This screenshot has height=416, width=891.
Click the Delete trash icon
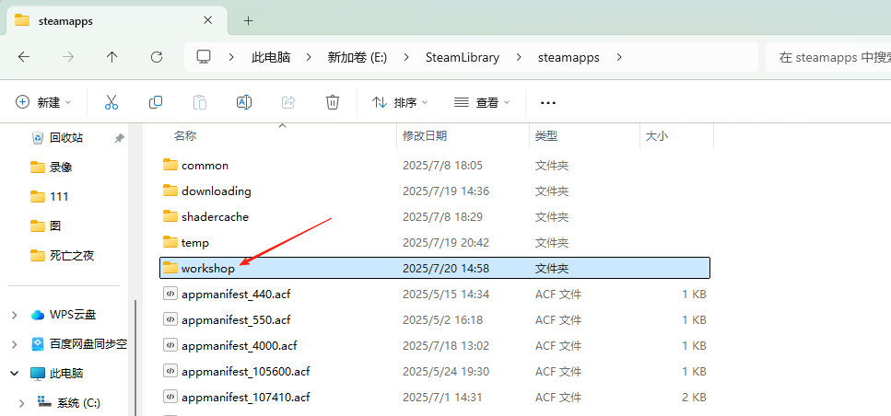pyautogui.click(x=333, y=102)
